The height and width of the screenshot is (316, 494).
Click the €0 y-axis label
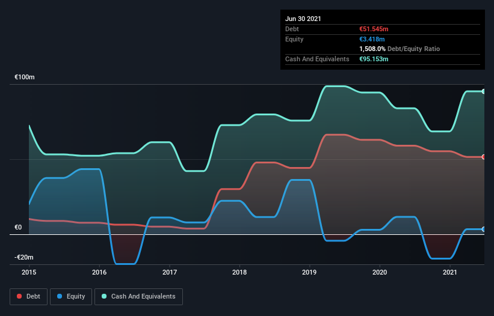(x=18, y=227)
